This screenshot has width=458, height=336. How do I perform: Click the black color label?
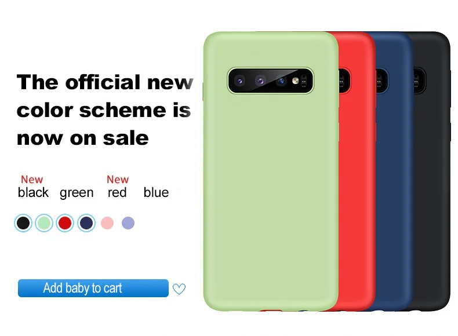(33, 193)
